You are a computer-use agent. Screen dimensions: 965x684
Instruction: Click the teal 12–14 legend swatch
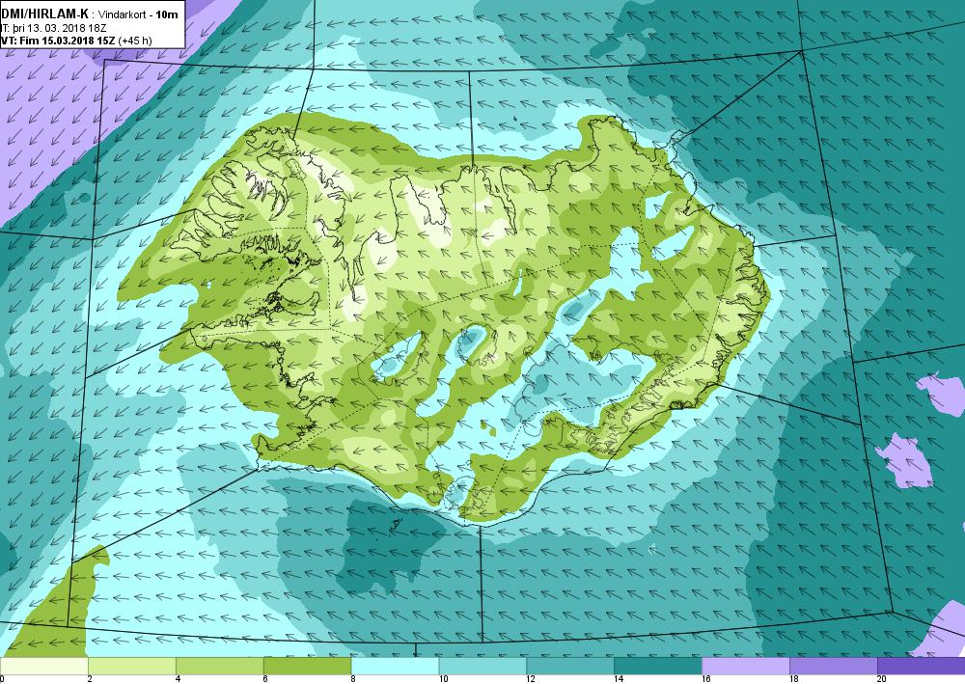570,666
